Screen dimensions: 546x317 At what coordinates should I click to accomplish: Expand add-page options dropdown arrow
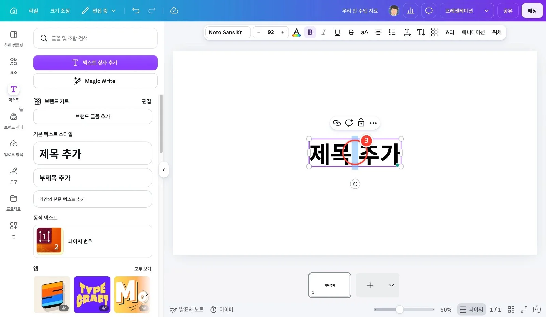[x=391, y=285]
